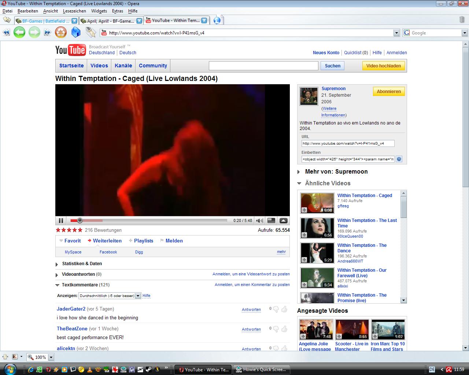Click the Video hochladen button

tap(383, 66)
